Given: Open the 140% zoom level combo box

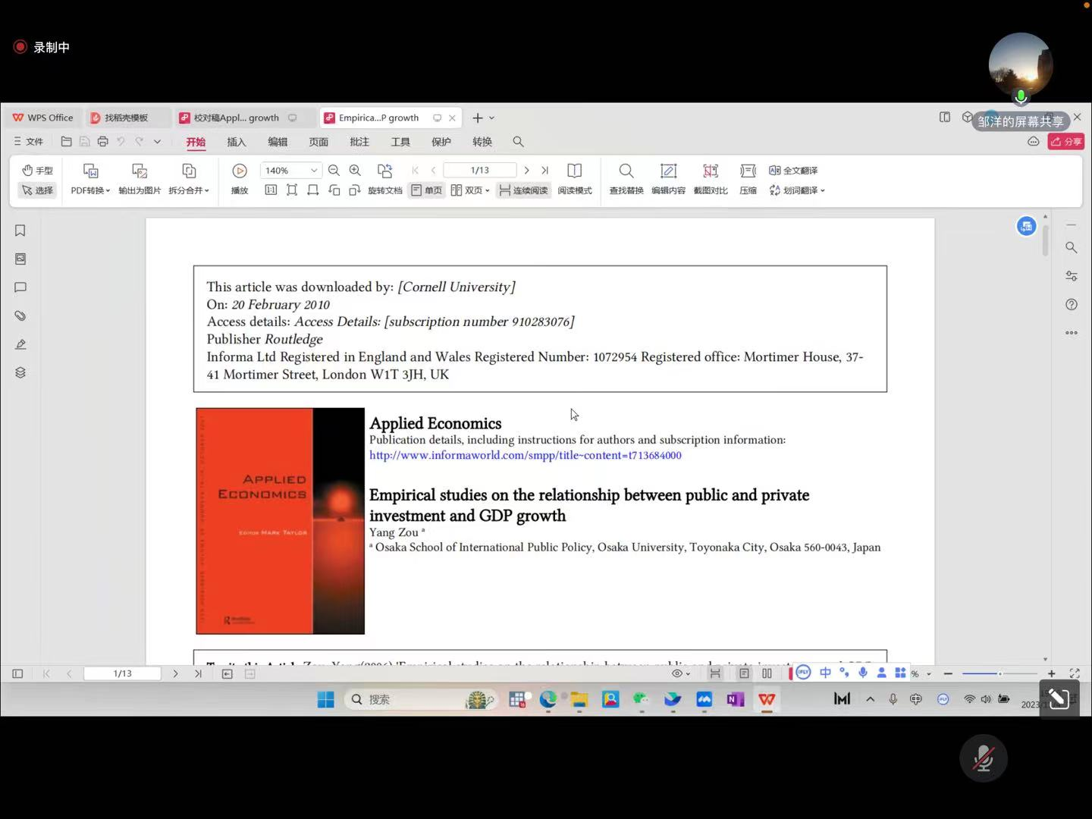Looking at the screenshot, I should point(292,171).
